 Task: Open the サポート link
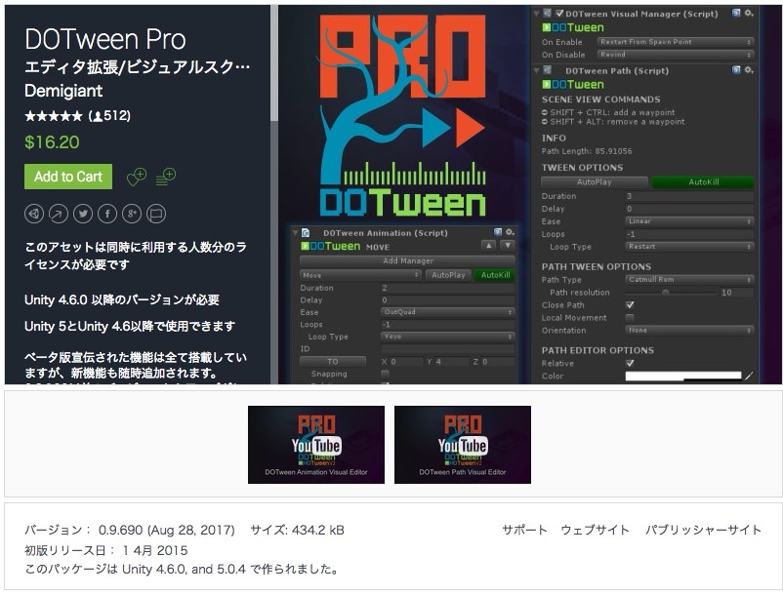(x=524, y=530)
